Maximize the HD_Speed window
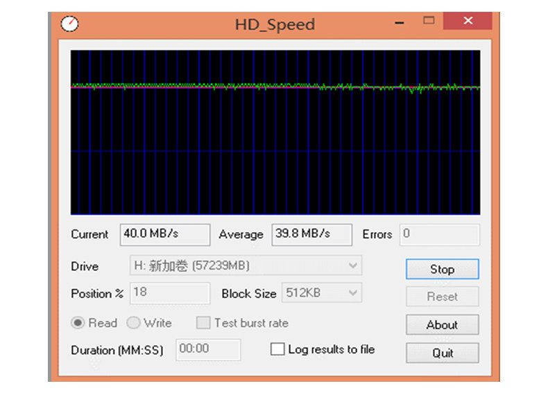Viewport: 548px width, 395px height. [429, 21]
